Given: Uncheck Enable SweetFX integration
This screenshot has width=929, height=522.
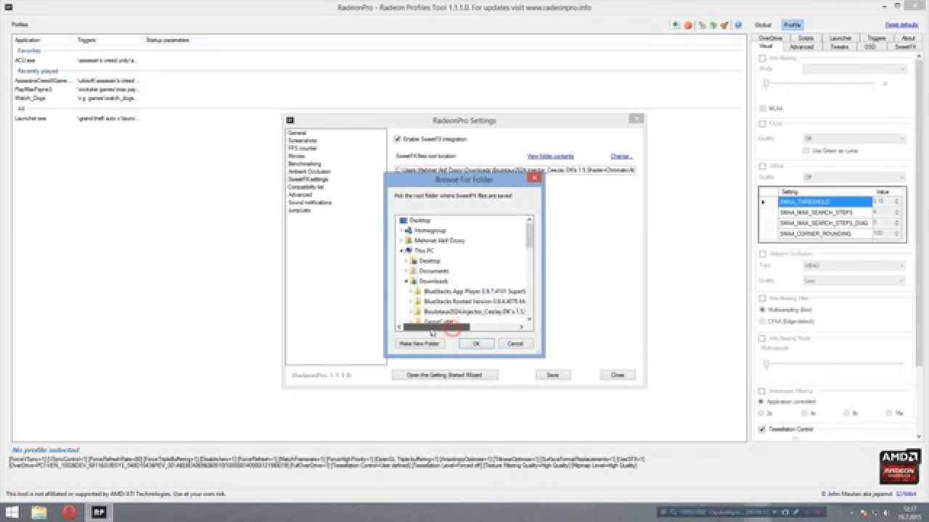Looking at the screenshot, I should coord(398,138).
